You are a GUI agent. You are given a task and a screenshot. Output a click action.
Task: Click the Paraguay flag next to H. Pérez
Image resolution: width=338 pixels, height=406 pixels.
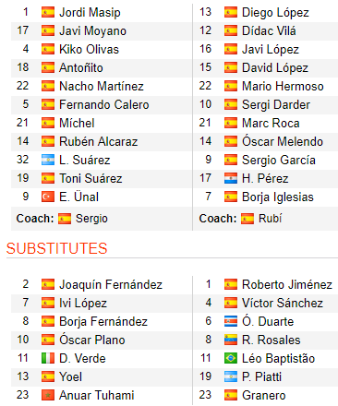(231, 178)
